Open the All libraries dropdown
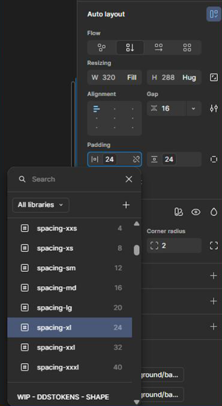 (41, 205)
